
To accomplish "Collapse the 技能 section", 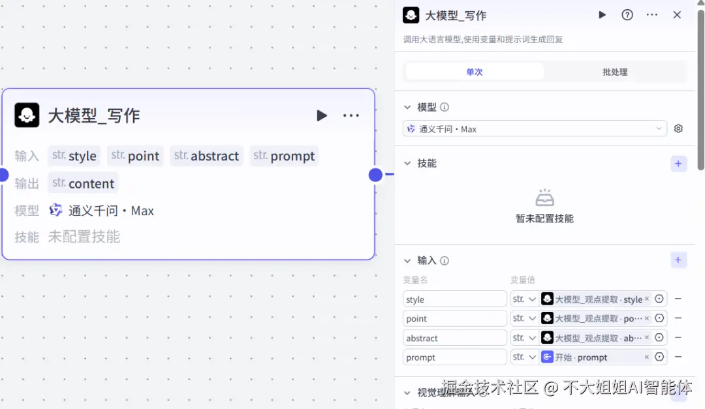I will 407,163.
